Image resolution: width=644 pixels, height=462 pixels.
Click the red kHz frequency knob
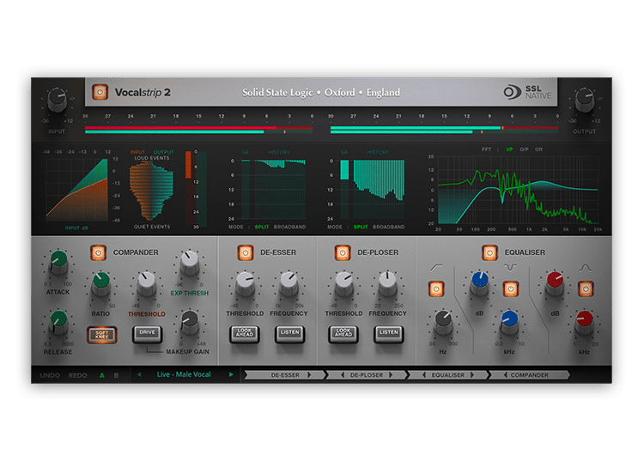coord(584,323)
